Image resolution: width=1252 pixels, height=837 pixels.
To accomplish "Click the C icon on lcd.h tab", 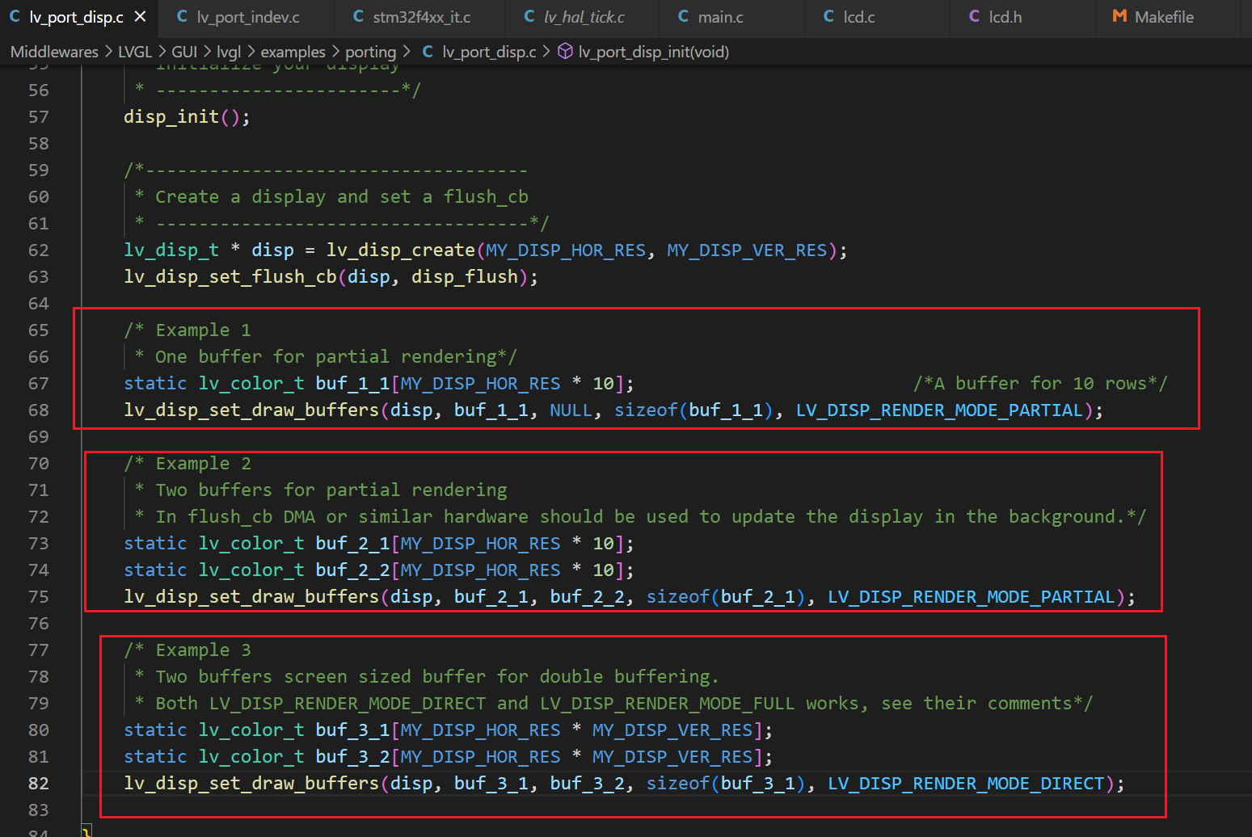I will (974, 16).
